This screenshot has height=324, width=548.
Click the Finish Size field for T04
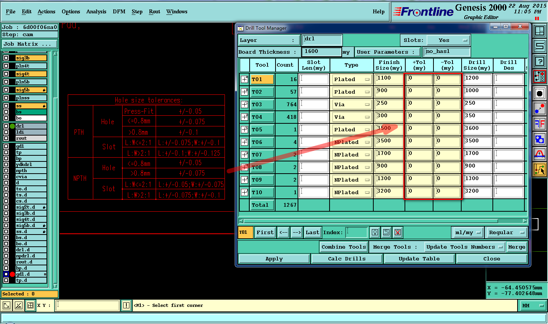click(389, 117)
